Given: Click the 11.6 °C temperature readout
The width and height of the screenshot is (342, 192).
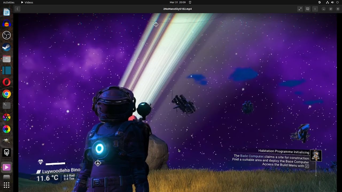Looking at the screenshot, I should [x=47, y=178].
